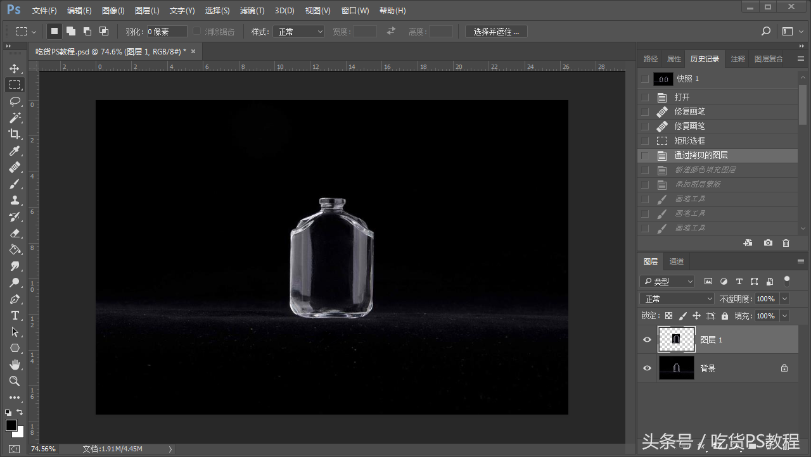Hide the 图层 1 layer
811x457 pixels.
(x=647, y=340)
